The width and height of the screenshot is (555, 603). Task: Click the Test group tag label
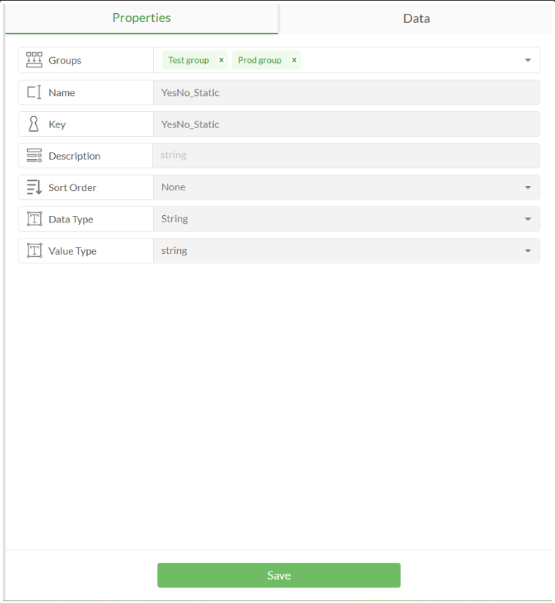click(188, 60)
